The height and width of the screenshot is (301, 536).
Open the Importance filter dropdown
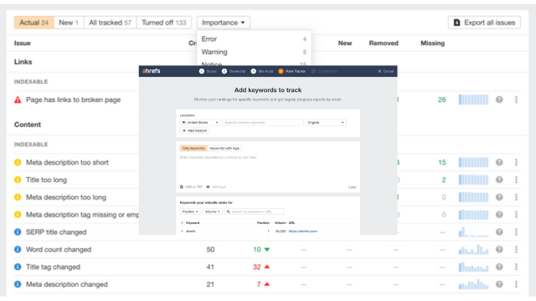click(x=224, y=23)
